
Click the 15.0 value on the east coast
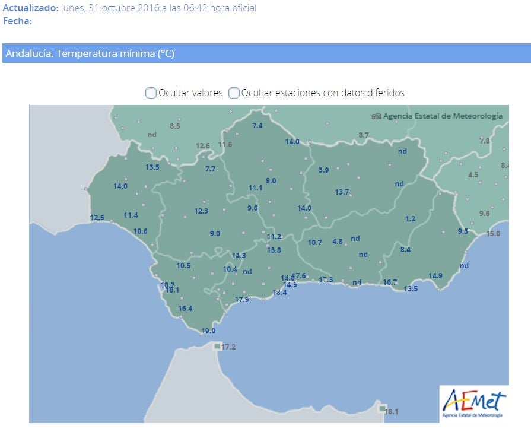point(493,234)
